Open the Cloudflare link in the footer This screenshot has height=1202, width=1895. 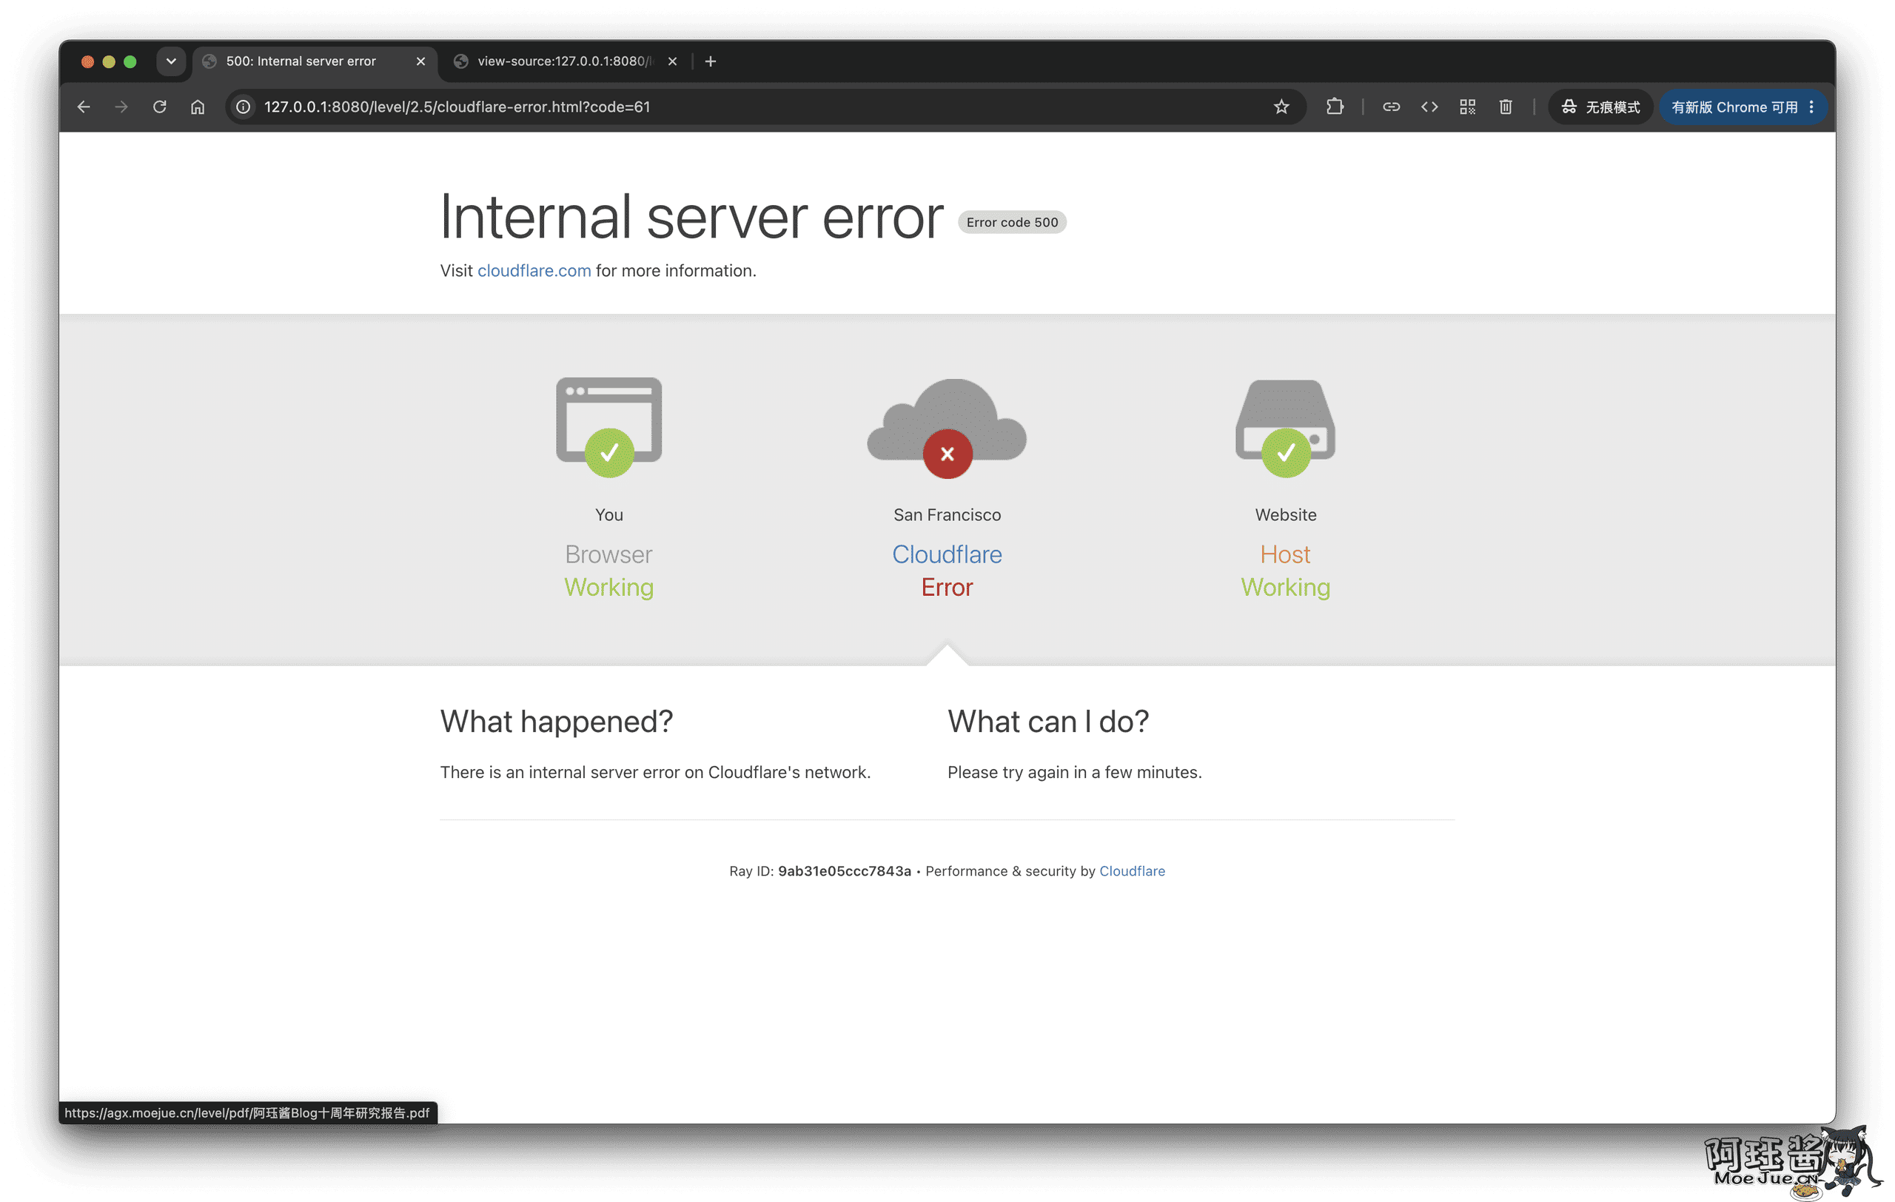[x=1132, y=871]
